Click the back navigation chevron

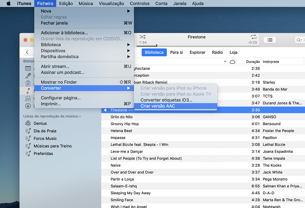tap(27, 52)
